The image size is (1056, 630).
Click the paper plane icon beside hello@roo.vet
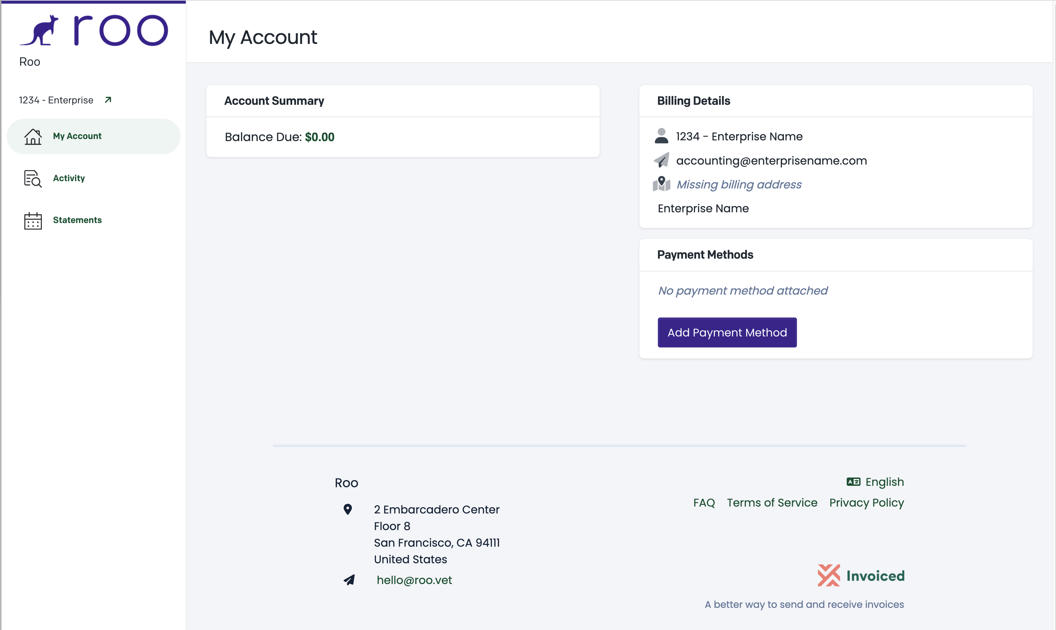coord(349,580)
